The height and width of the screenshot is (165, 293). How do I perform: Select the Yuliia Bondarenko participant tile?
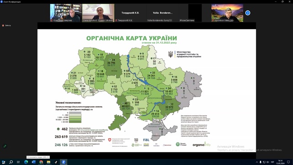point(162,13)
